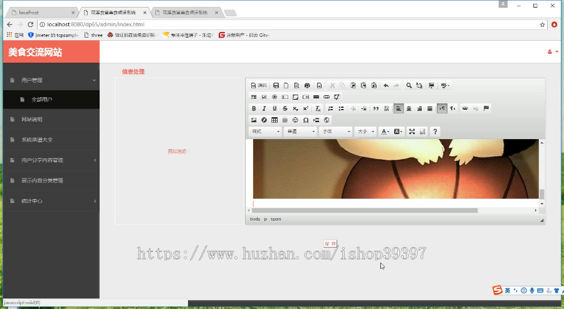This screenshot has width=564, height=309.
Task: Open the 样式 styles dropdown
Action: click(x=265, y=132)
